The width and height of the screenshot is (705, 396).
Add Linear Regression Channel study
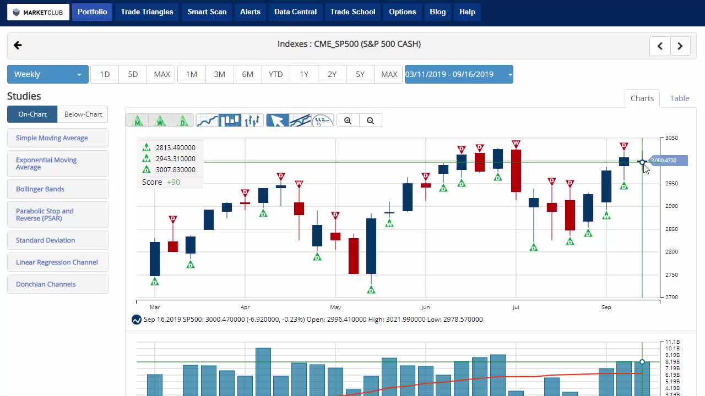pyautogui.click(x=58, y=262)
